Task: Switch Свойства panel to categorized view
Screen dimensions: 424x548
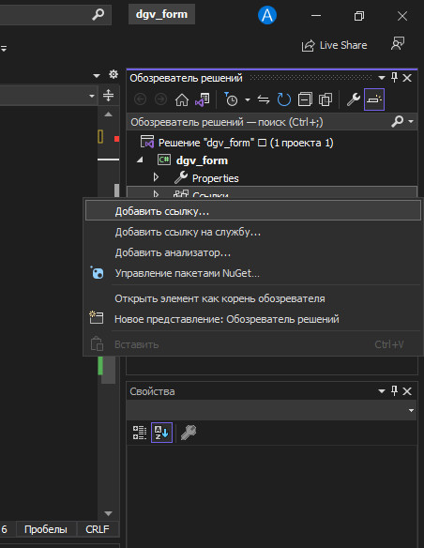Action: 140,433
